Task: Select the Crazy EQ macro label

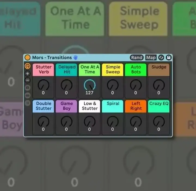Action: tap(159, 106)
